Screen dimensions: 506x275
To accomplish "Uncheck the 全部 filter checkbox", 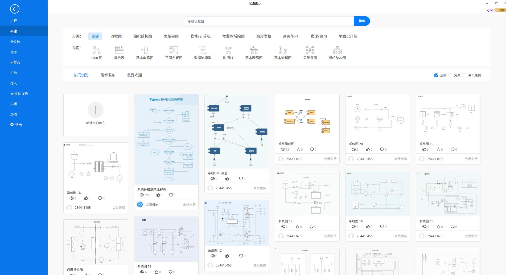I will [x=436, y=75].
